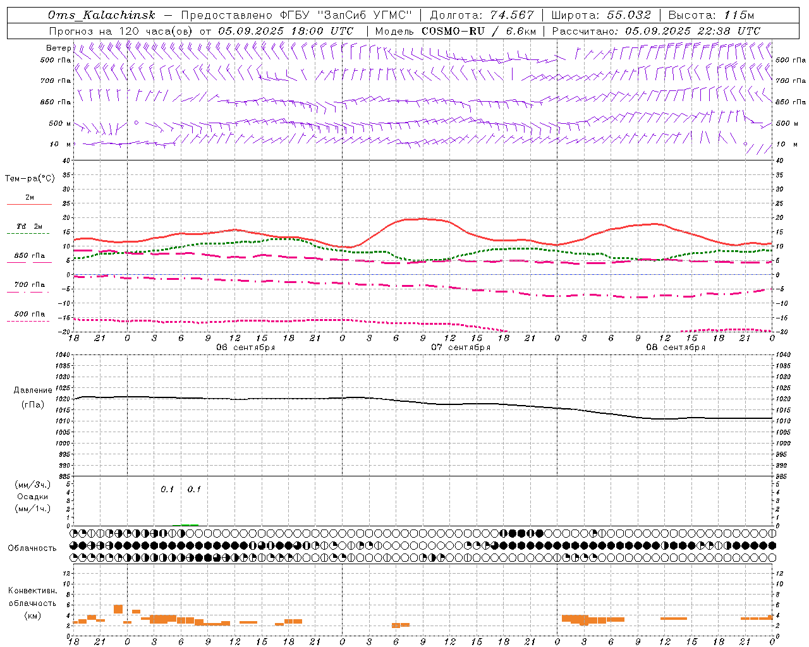The height and width of the screenshot is (647, 809).
Task: Click the "(км)" kilometers unit label
Action: point(32,615)
